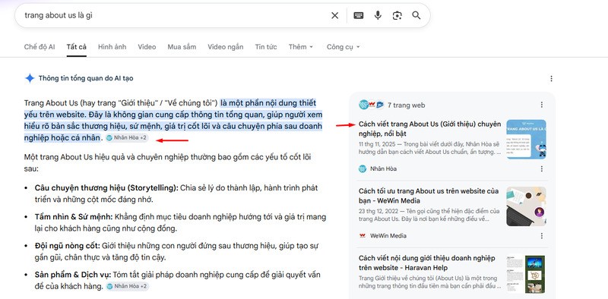Expand the Thêm dropdown

click(x=300, y=47)
